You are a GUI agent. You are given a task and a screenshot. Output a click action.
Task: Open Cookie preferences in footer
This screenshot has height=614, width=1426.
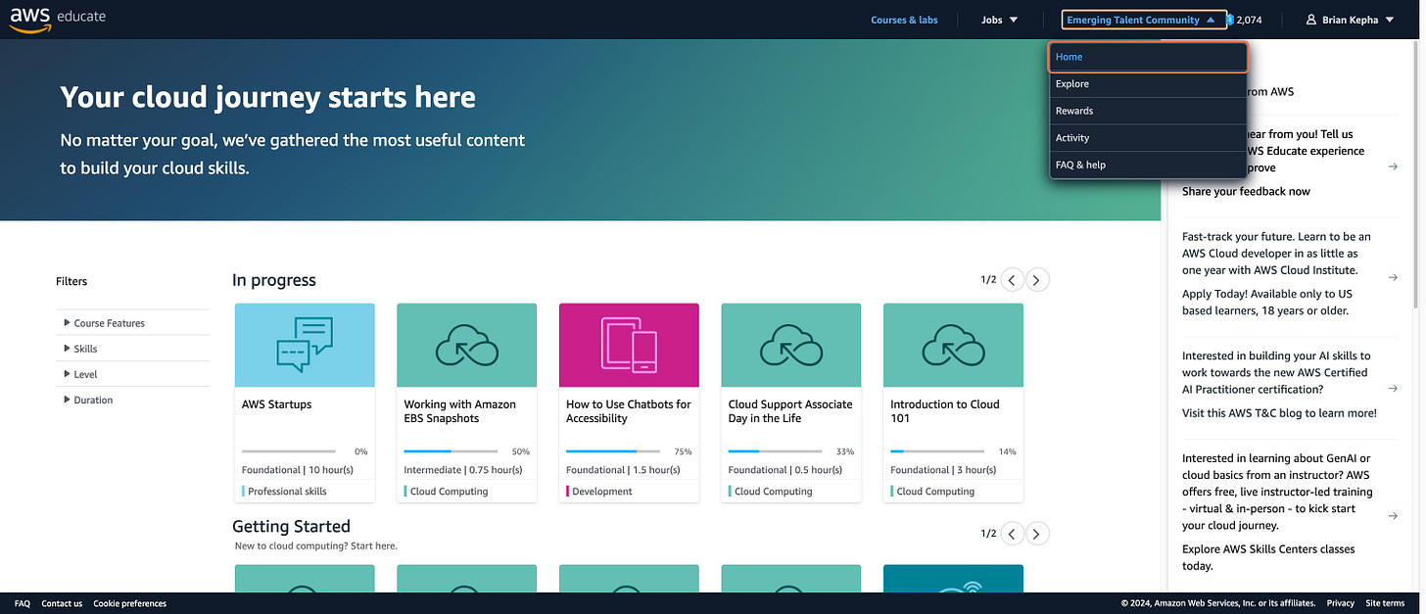pos(130,603)
